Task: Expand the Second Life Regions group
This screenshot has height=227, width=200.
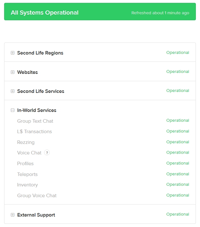Action: [x=13, y=53]
